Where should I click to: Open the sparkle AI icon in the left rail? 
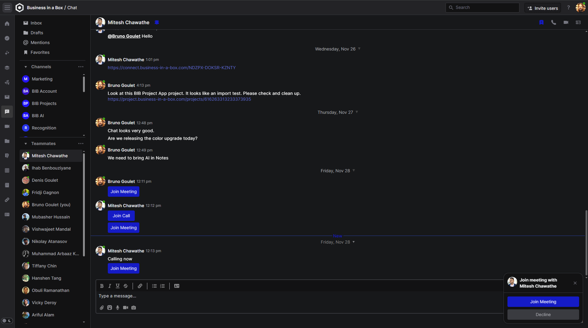tap(7, 53)
